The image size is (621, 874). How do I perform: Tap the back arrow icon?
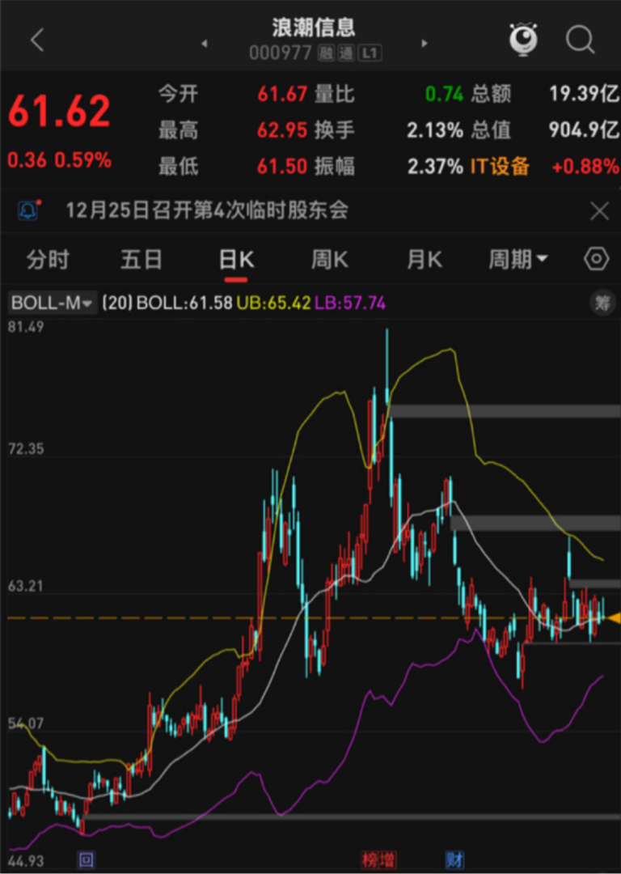37,40
